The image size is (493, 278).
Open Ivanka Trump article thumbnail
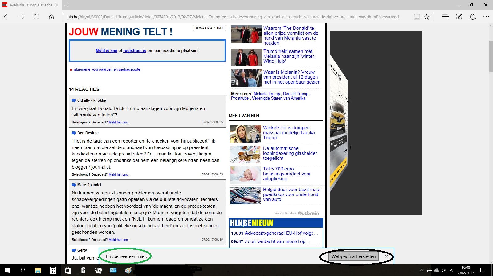pos(246,134)
